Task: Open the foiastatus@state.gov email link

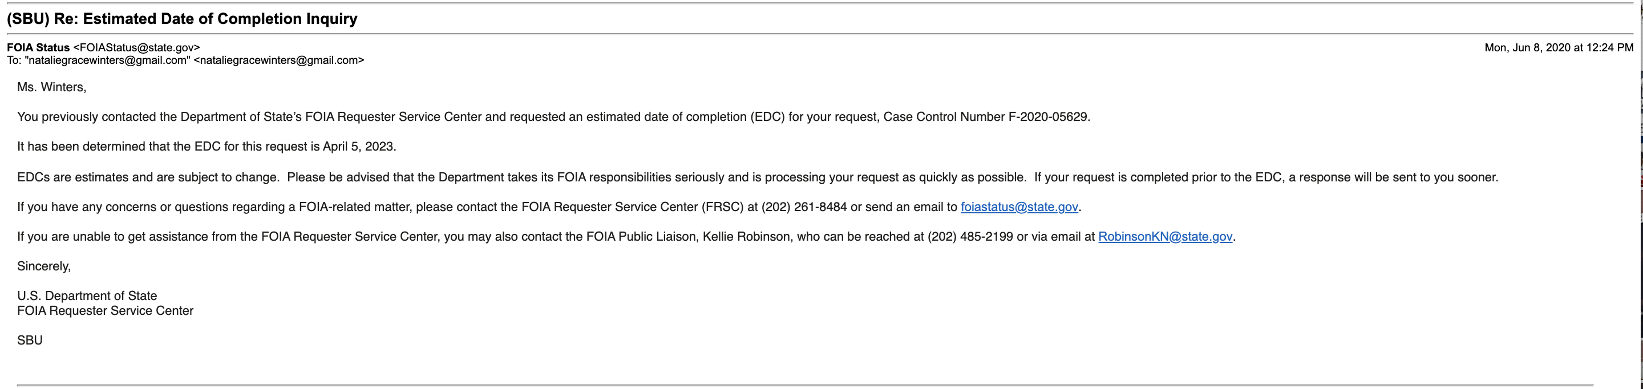Action: point(1018,207)
